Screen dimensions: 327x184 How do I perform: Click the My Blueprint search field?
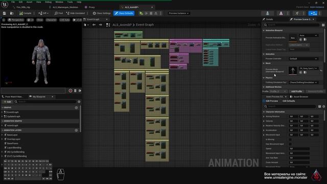(45, 102)
